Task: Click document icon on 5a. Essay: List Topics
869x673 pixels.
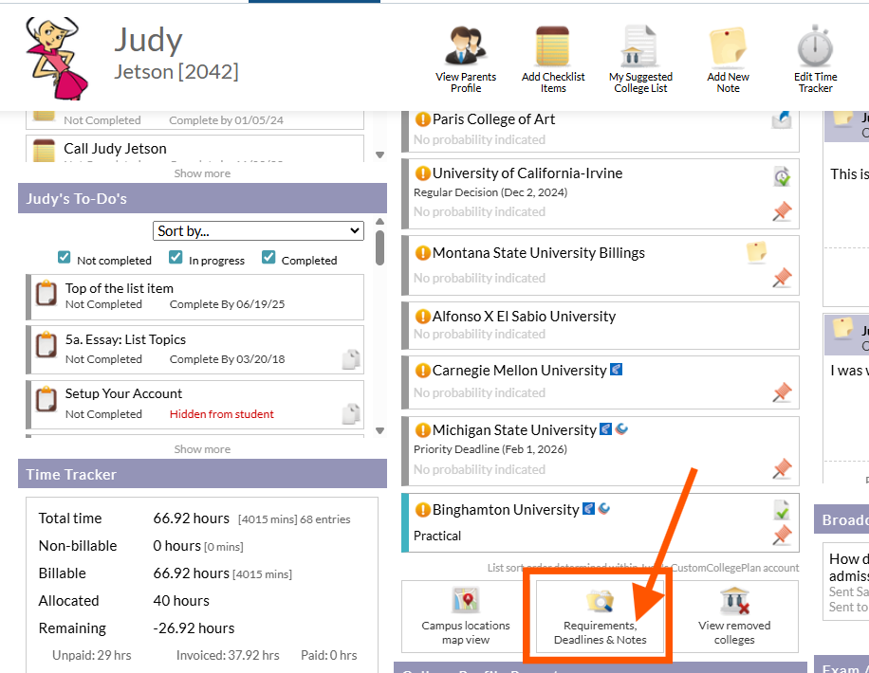Action: pyautogui.click(x=351, y=359)
